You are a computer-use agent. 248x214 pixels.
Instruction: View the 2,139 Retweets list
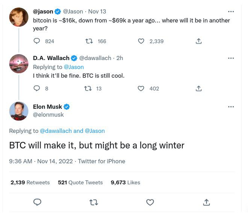[x=30, y=182]
